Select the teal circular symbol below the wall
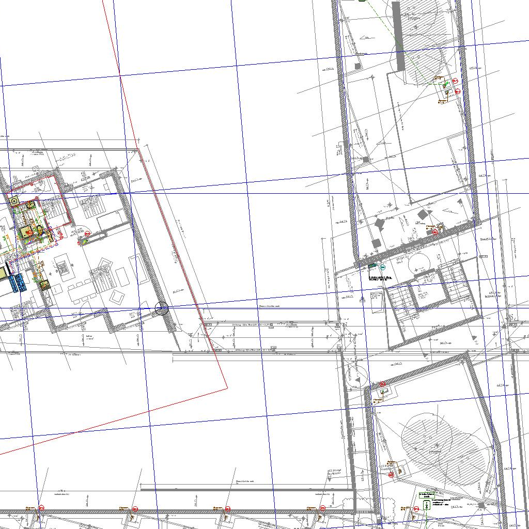This screenshot has height=529, width=529. point(383,268)
